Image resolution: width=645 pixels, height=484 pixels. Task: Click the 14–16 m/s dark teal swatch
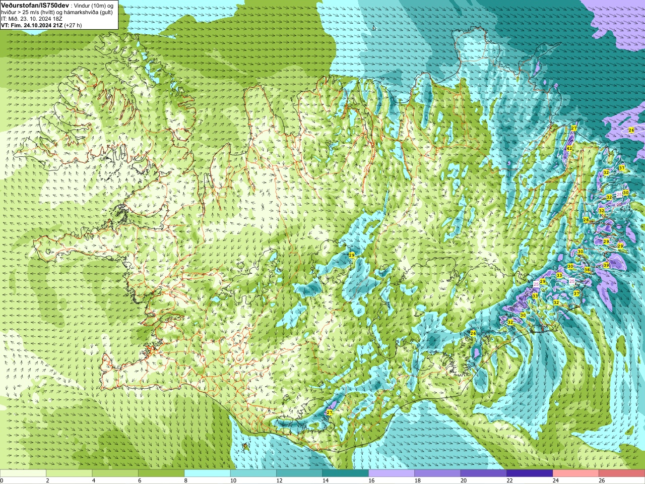(x=346, y=473)
